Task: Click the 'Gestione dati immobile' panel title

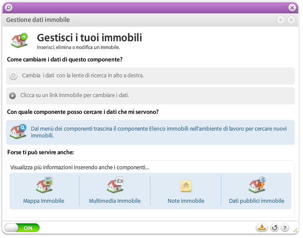Action: (x=38, y=20)
